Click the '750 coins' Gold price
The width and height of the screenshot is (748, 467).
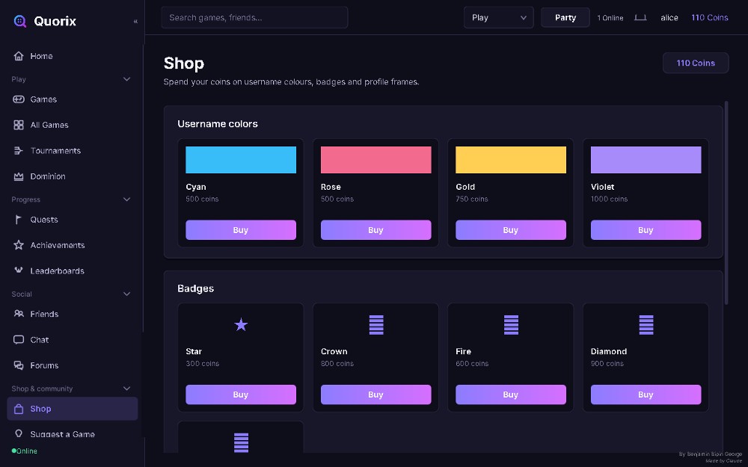click(472, 199)
